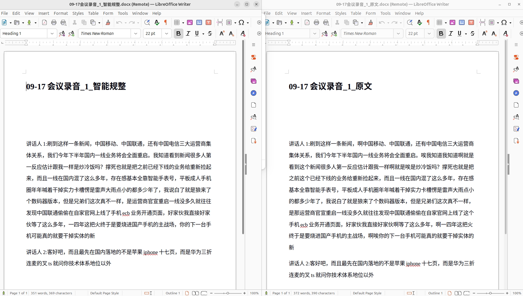Toggle Bold in left window
The height and width of the screenshot is (296, 523).
click(178, 33)
